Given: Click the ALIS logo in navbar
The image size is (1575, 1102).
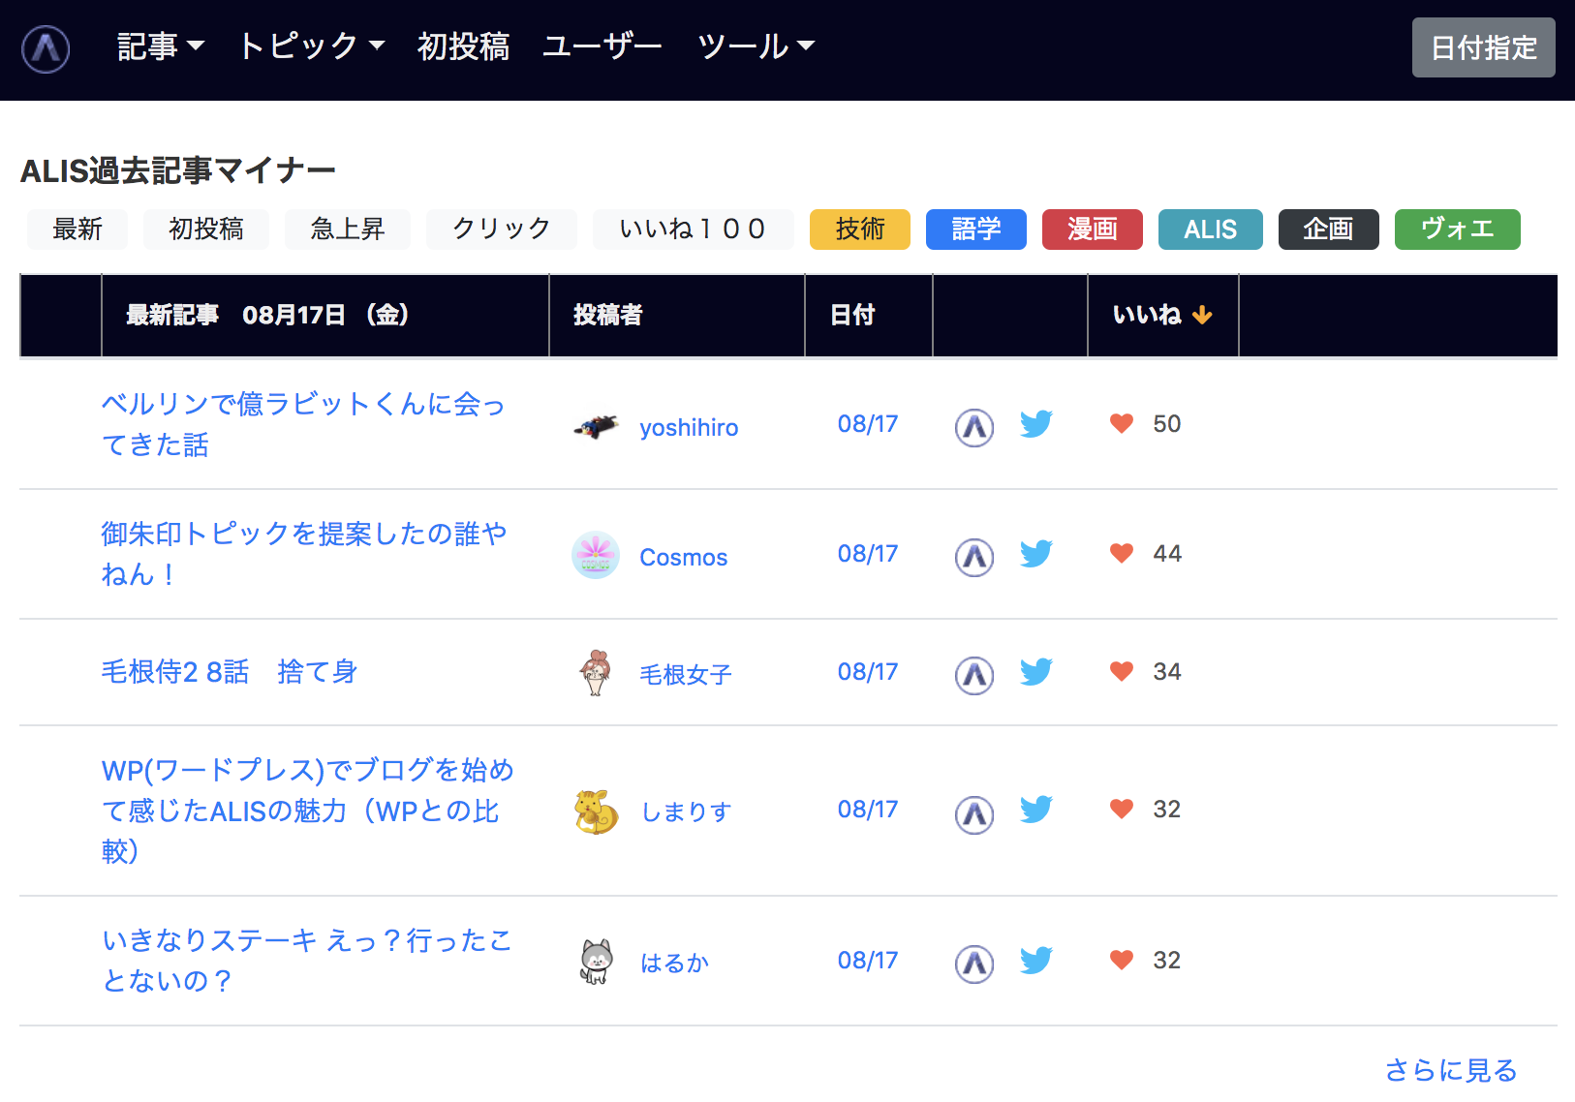Looking at the screenshot, I should [46, 48].
